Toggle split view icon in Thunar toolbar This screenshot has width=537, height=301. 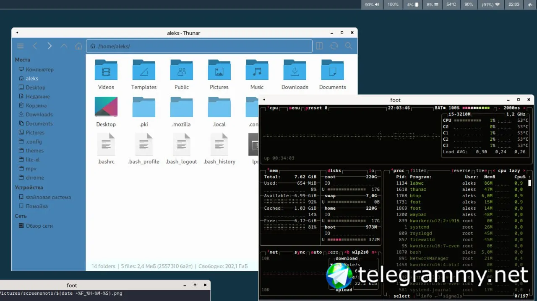coord(319,46)
